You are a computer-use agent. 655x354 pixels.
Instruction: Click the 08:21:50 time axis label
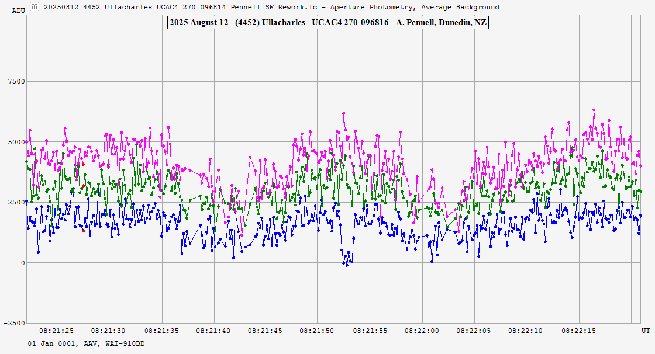coord(318,331)
